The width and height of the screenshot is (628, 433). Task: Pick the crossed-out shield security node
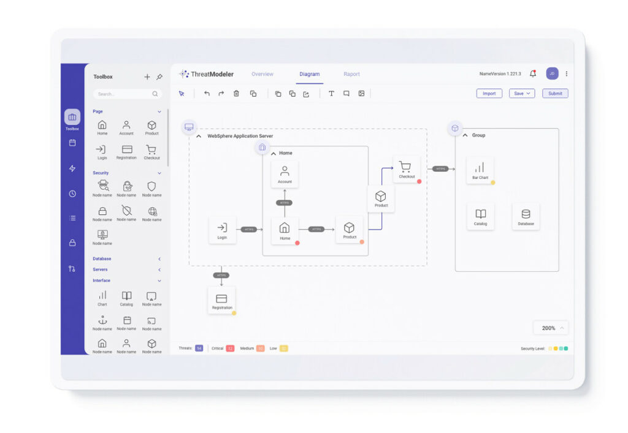[126, 213]
